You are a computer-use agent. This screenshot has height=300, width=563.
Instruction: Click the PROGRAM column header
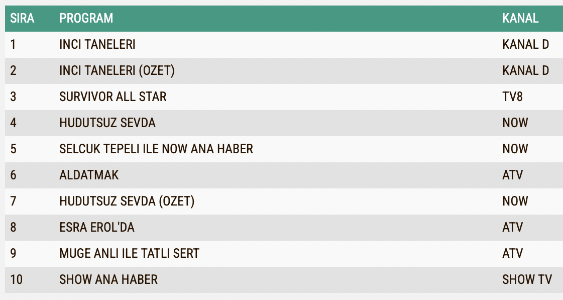point(86,18)
